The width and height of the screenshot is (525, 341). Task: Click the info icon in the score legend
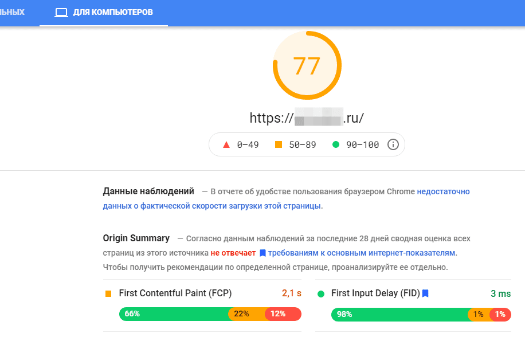tap(393, 144)
